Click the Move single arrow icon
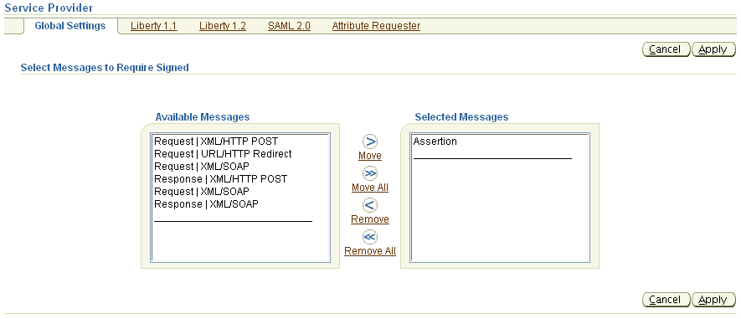The height and width of the screenshot is (319, 741). (x=370, y=141)
